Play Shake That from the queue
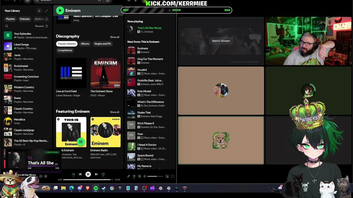This screenshot has height=198, width=353. tap(150, 114)
